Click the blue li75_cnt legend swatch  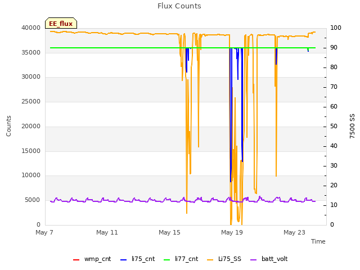pyautogui.click(x=124, y=260)
